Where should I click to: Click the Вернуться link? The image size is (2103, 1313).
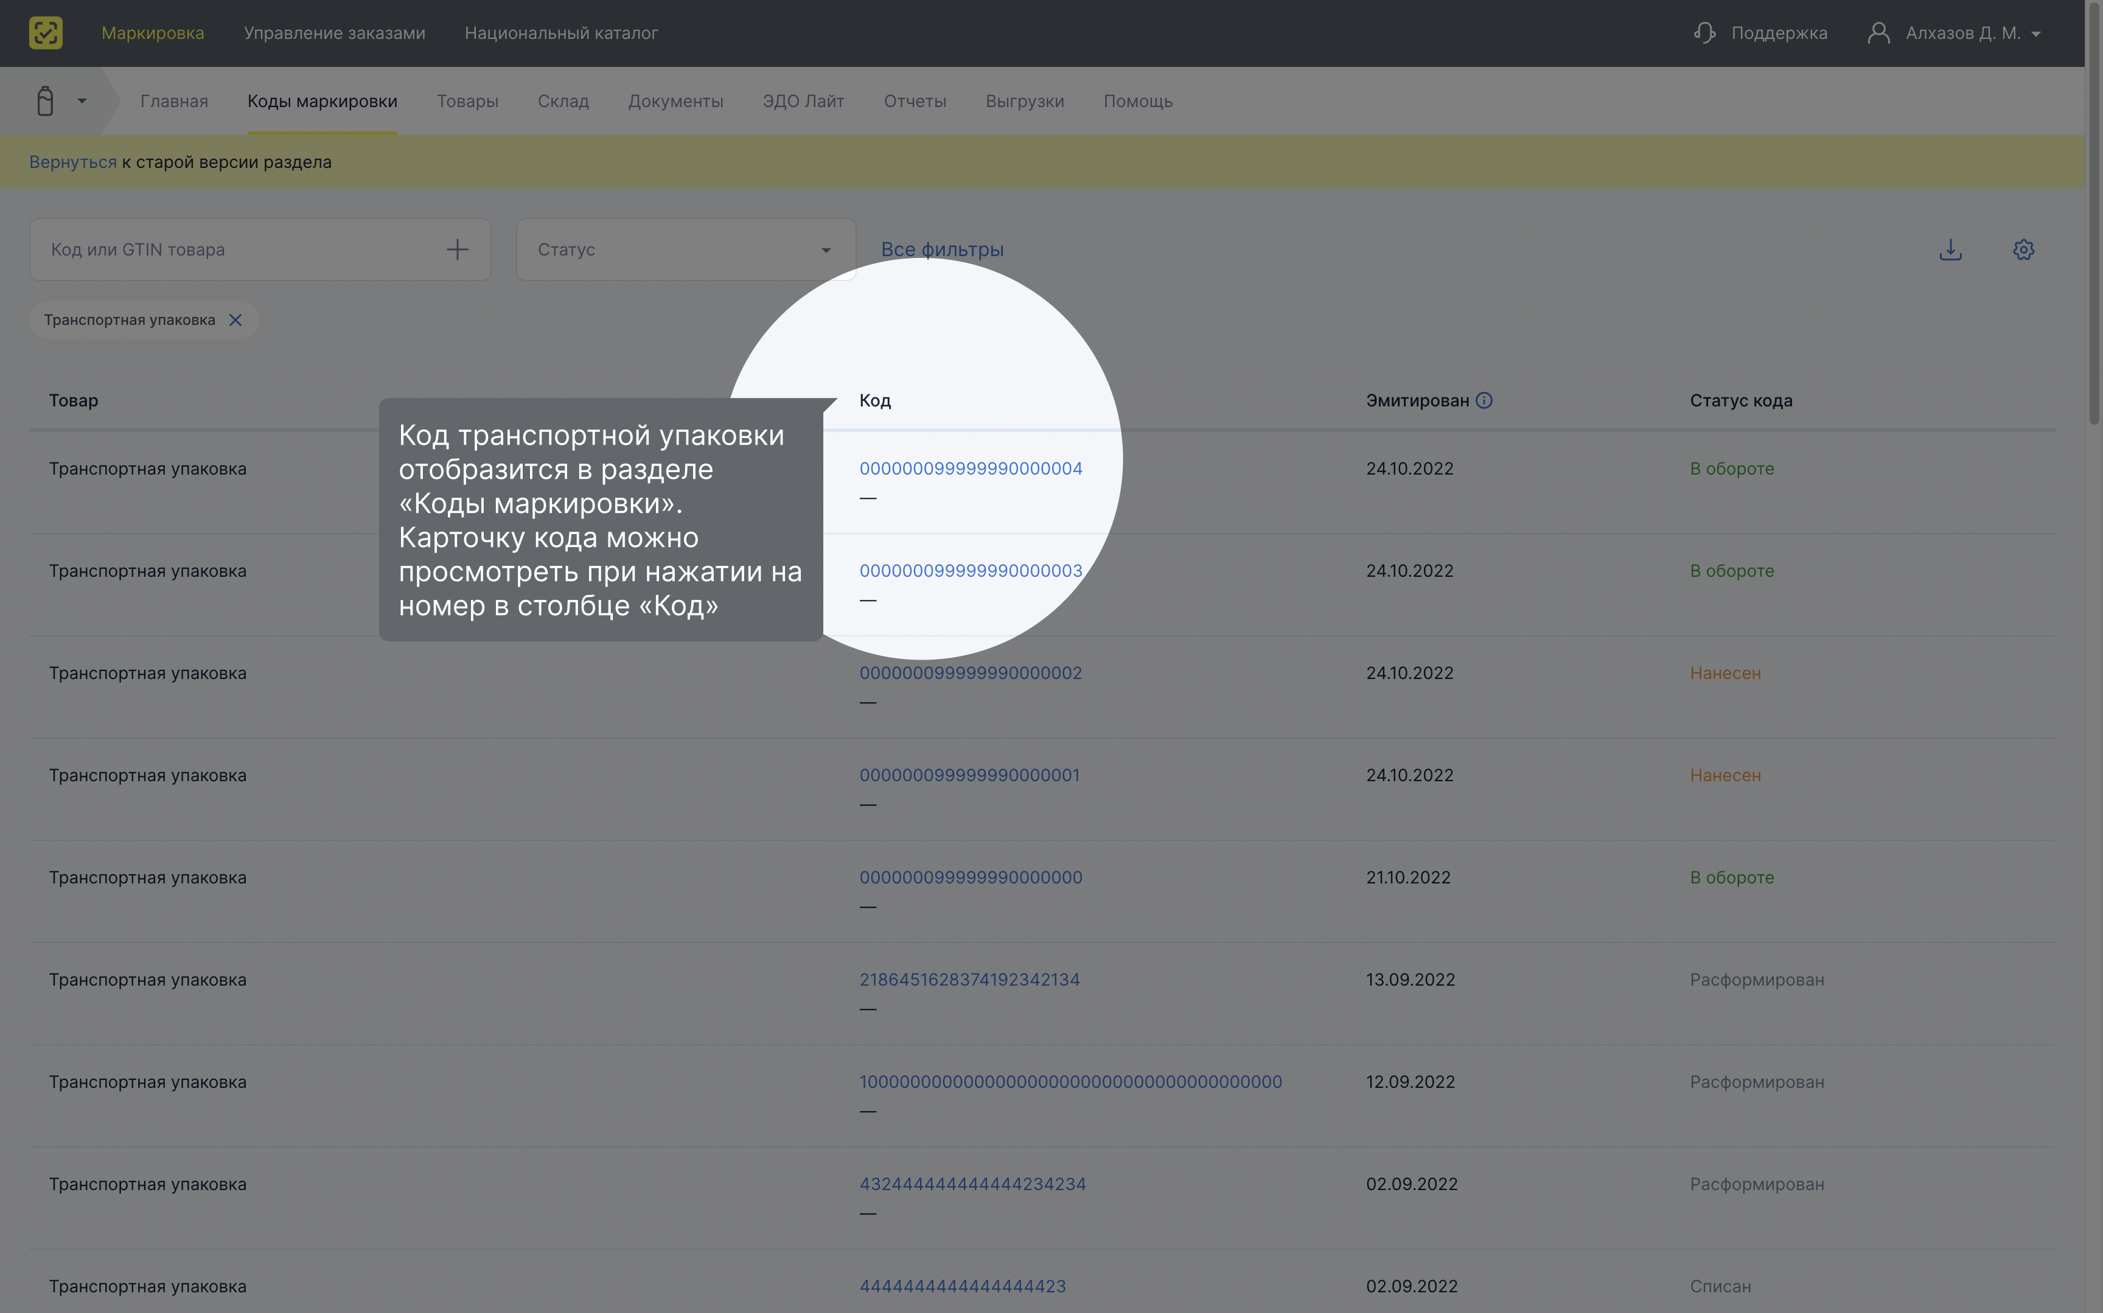(73, 162)
